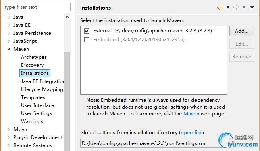Open the back history dropdown arrow
Viewport: 260px width, 151px height.
pyautogui.click(x=228, y=7)
